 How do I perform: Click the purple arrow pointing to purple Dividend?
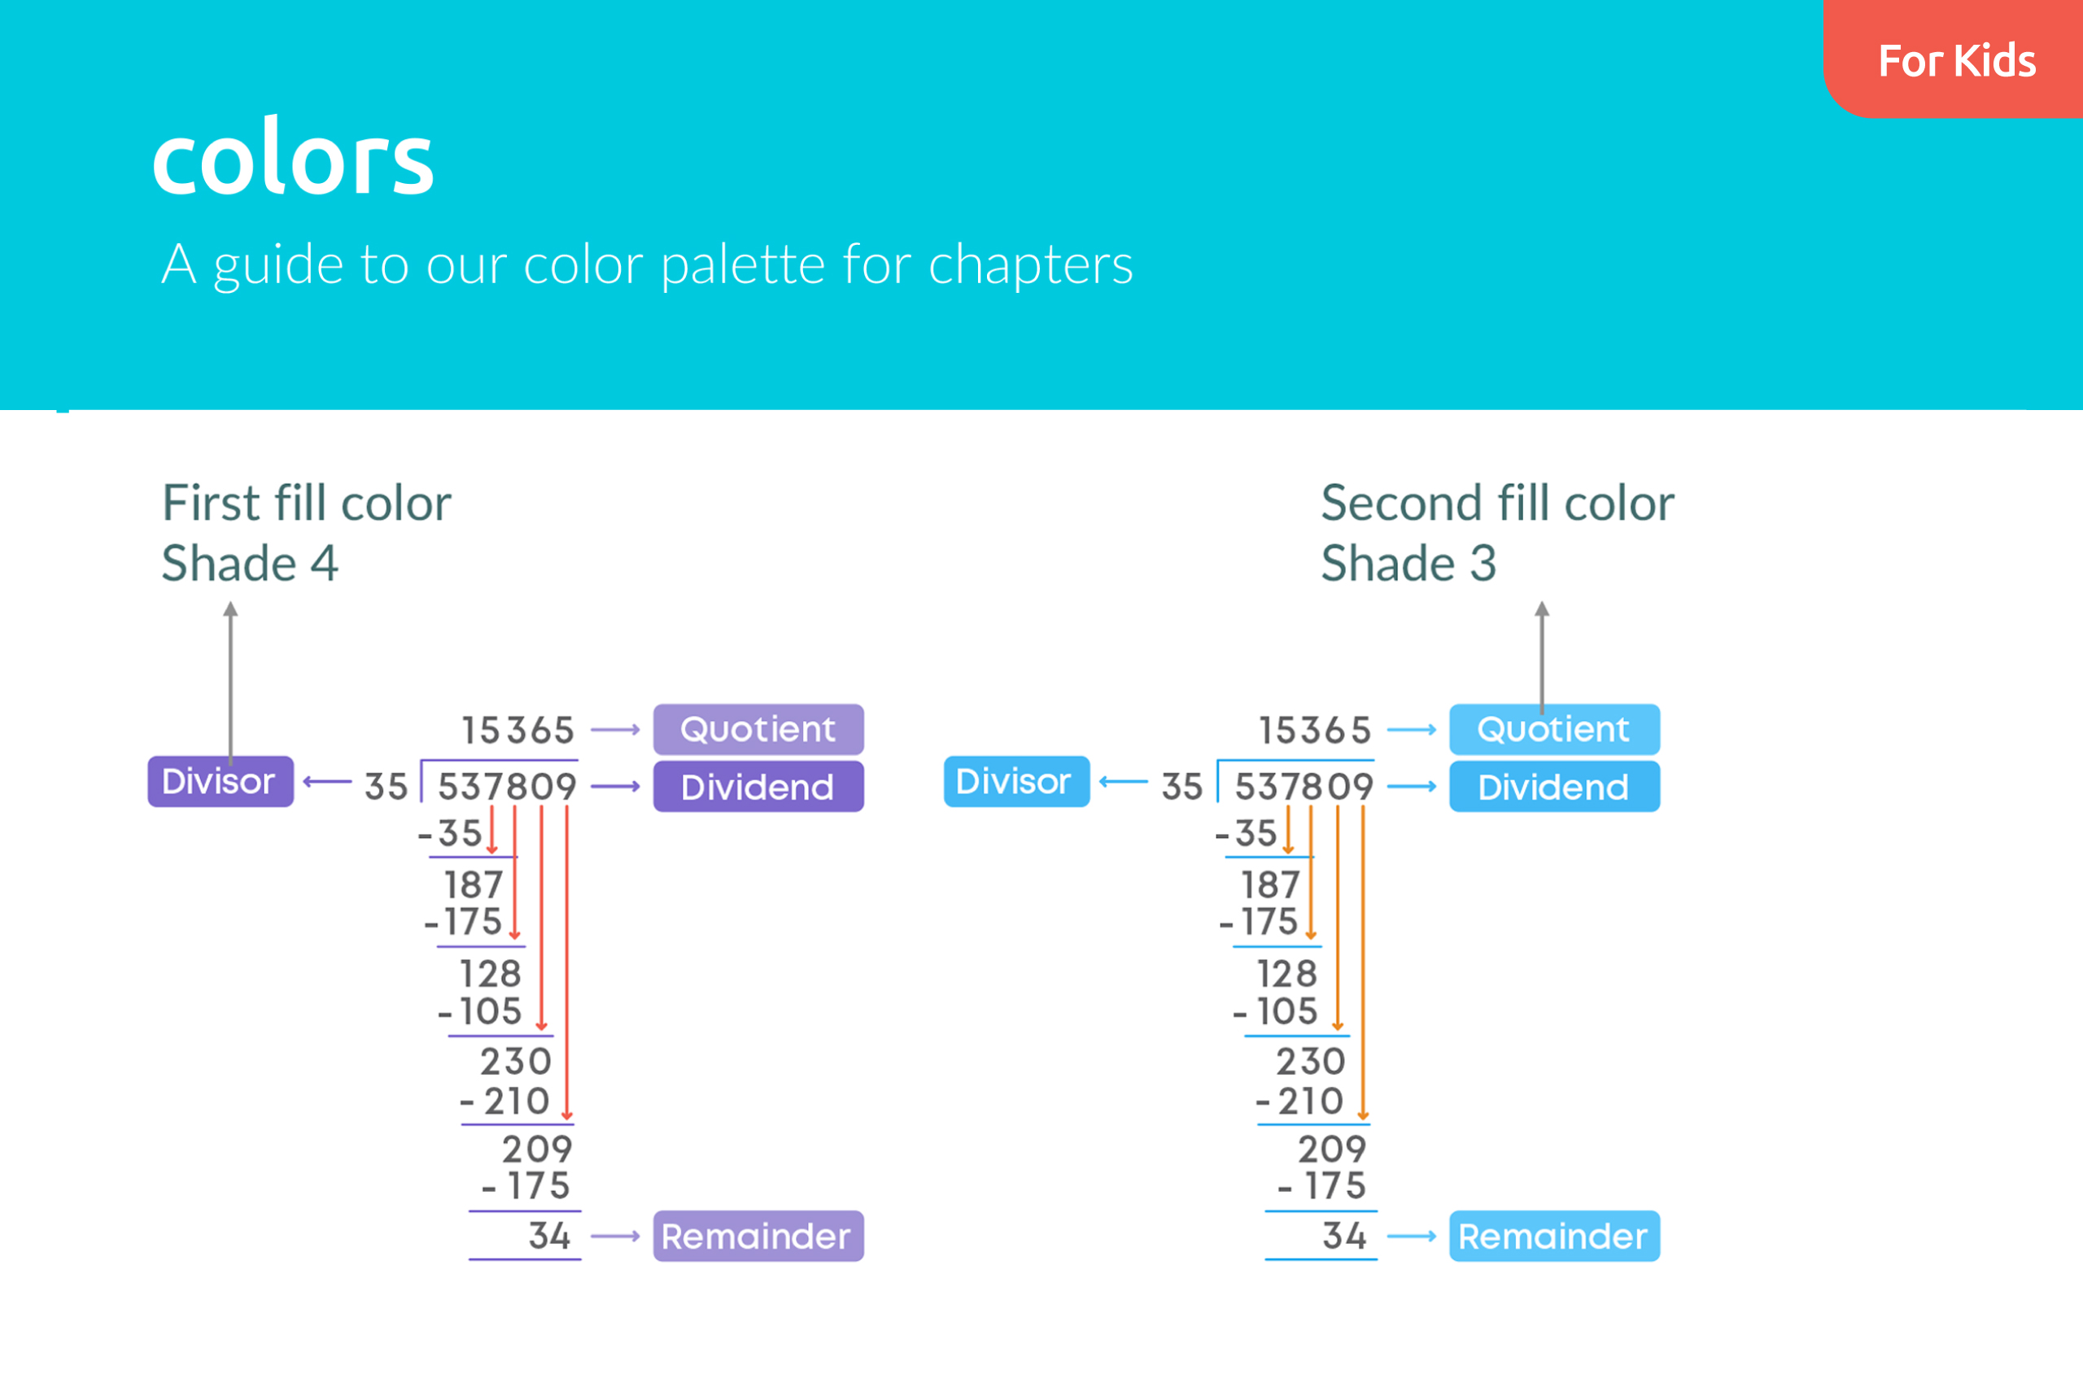pyautogui.click(x=615, y=786)
